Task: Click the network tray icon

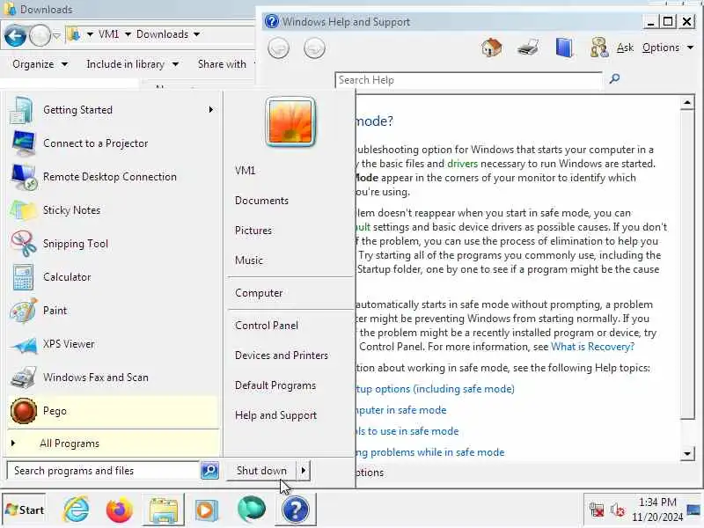Action: point(597,510)
